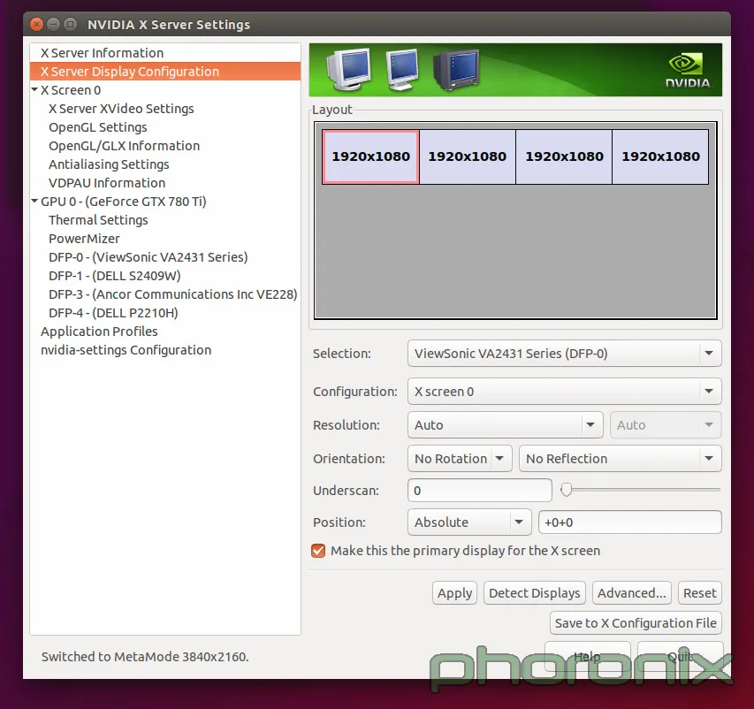Open Thermal Settings page

click(x=98, y=220)
